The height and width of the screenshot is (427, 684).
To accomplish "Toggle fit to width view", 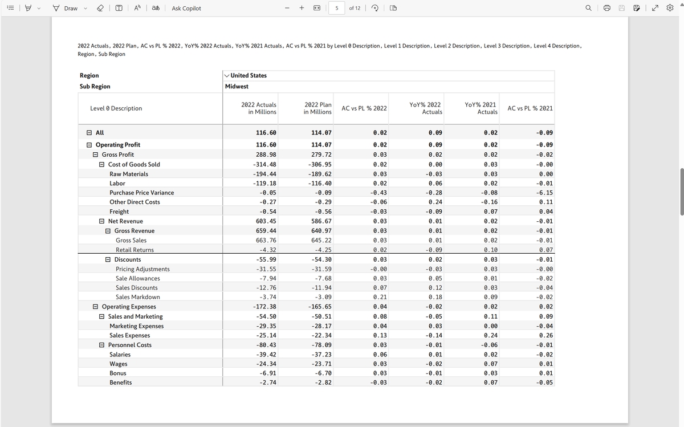I will 316,8.
